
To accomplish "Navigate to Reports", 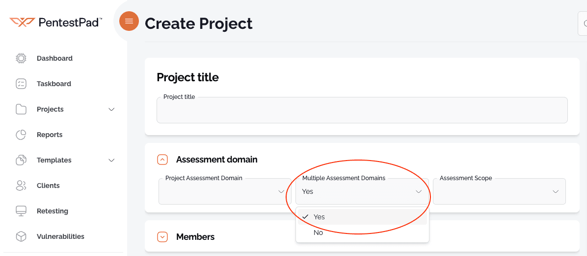I will click(x=50, y=135).
